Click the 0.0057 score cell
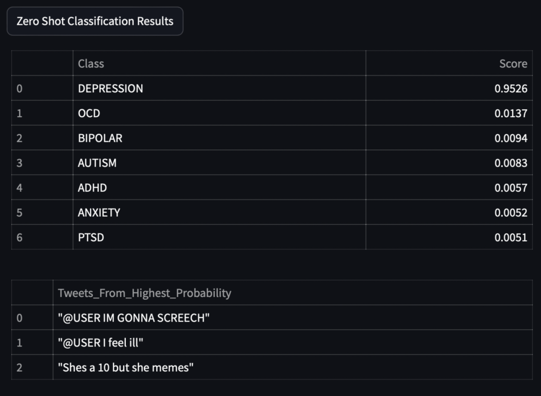The width and height of the screenshot is (541, 396). coord(511,188)
